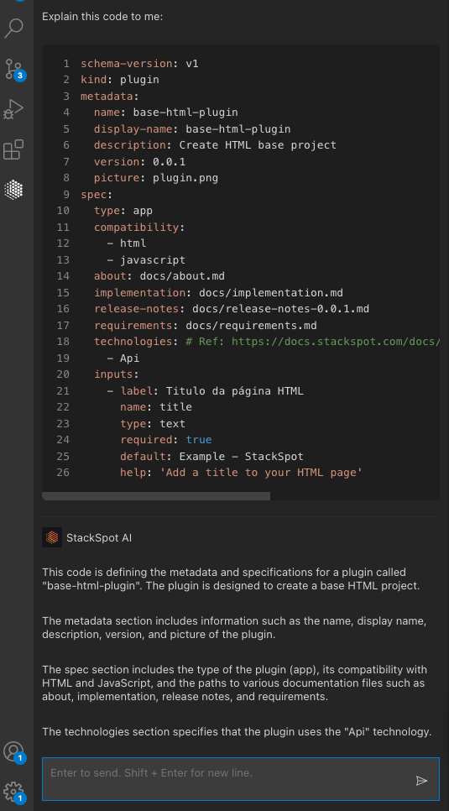
Task: Open the Accounts menu icon
Action: point(14,752)
